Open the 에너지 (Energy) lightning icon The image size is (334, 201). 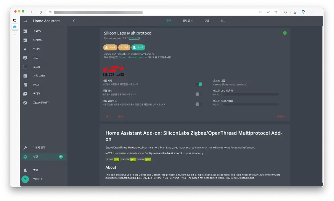[x=25, y=49]
